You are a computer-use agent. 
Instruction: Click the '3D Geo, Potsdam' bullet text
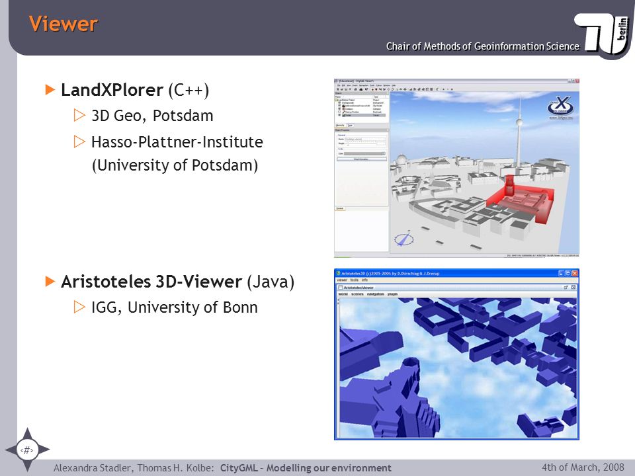tap(152, 116)
